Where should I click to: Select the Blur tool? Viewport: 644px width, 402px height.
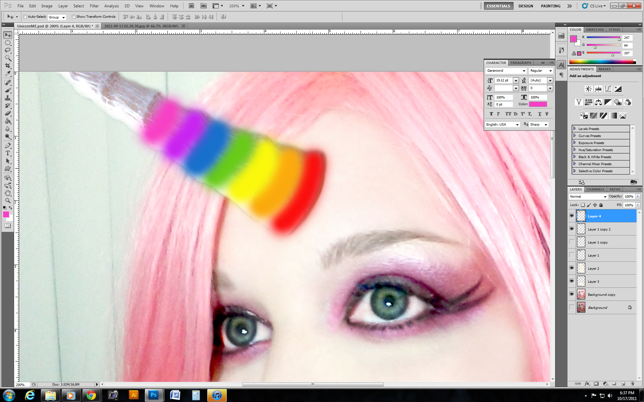8,129
